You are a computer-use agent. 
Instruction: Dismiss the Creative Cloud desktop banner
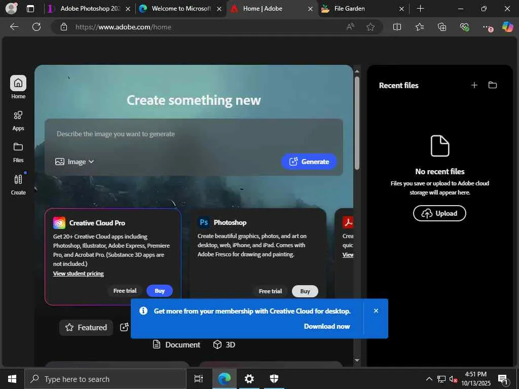[376, 311]
